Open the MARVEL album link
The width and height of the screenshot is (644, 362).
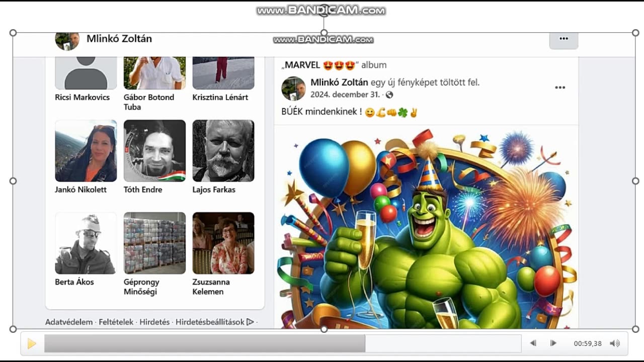point(320,65)
